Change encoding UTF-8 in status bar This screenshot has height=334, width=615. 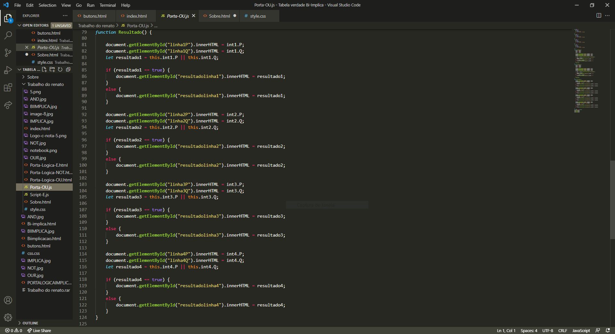click(x=547, y=330)
